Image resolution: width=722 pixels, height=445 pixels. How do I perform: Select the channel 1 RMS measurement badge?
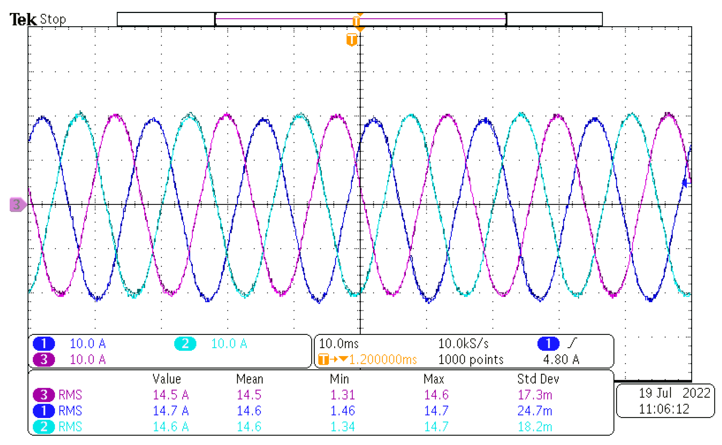pyautogui.click(x=44, y=410)
